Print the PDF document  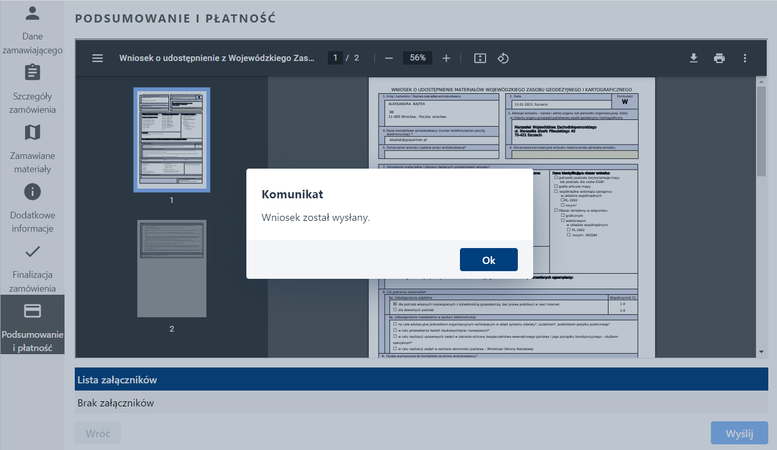tap(719, 58)
